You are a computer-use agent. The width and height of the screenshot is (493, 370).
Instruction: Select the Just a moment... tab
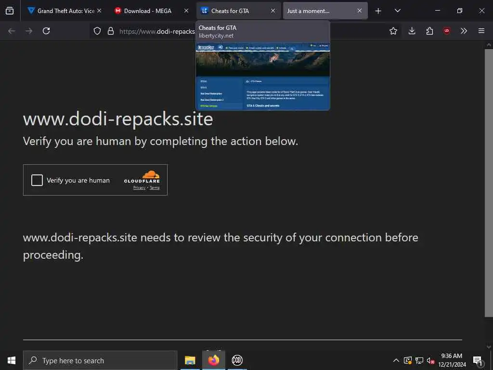point(325,11)
